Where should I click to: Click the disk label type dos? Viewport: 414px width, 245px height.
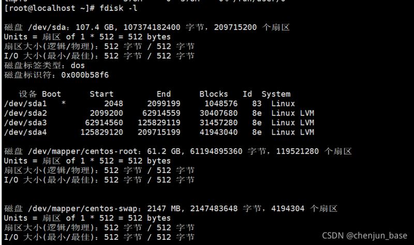pyautogui.click(x=78, y=66)
